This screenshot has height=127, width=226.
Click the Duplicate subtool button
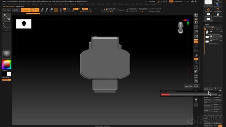(x=208, y=106)
